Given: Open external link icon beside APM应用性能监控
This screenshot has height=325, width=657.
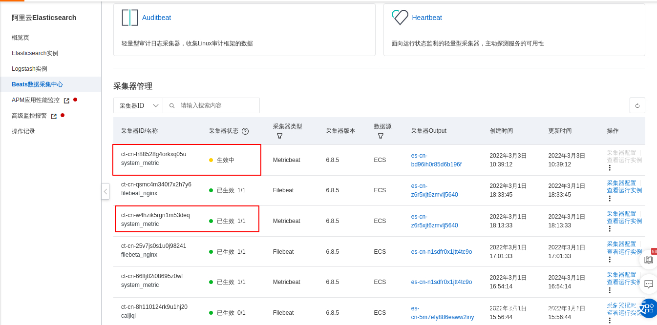Looking at the screenshot, I should pos(66,101).
